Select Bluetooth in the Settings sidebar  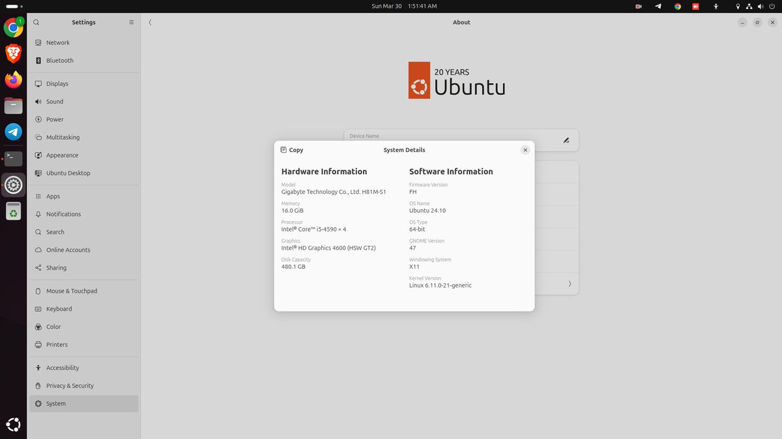84,60
